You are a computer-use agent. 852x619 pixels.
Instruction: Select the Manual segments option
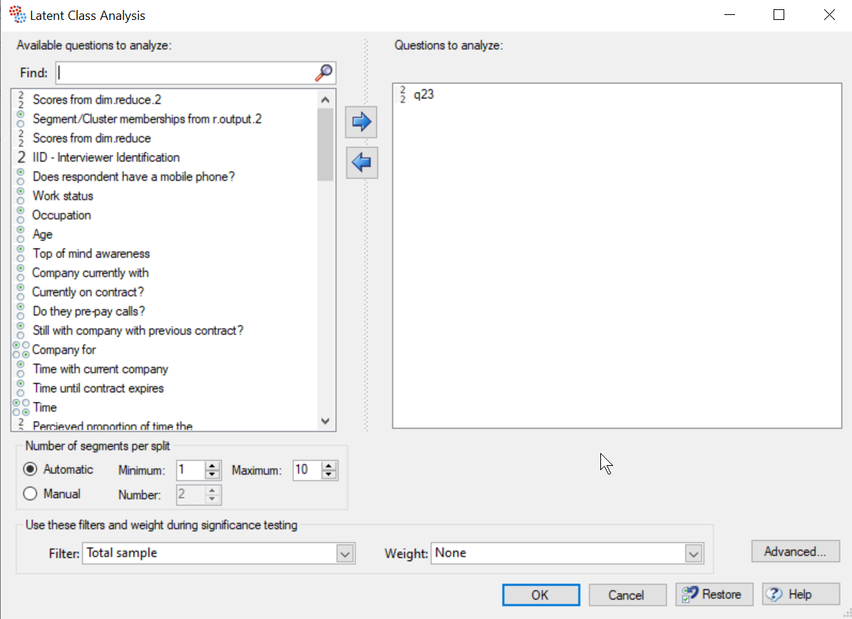click(29, 494)
